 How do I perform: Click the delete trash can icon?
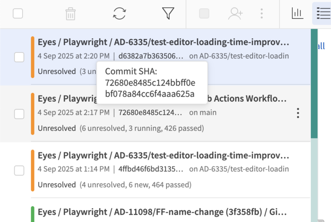pos(70,14)
